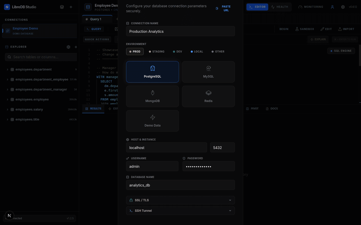Add a new connection with plus icon
This screenshot has width=361, height=225.
click(71, 7)
